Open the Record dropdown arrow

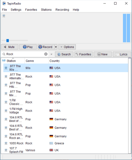click(56, 47)
